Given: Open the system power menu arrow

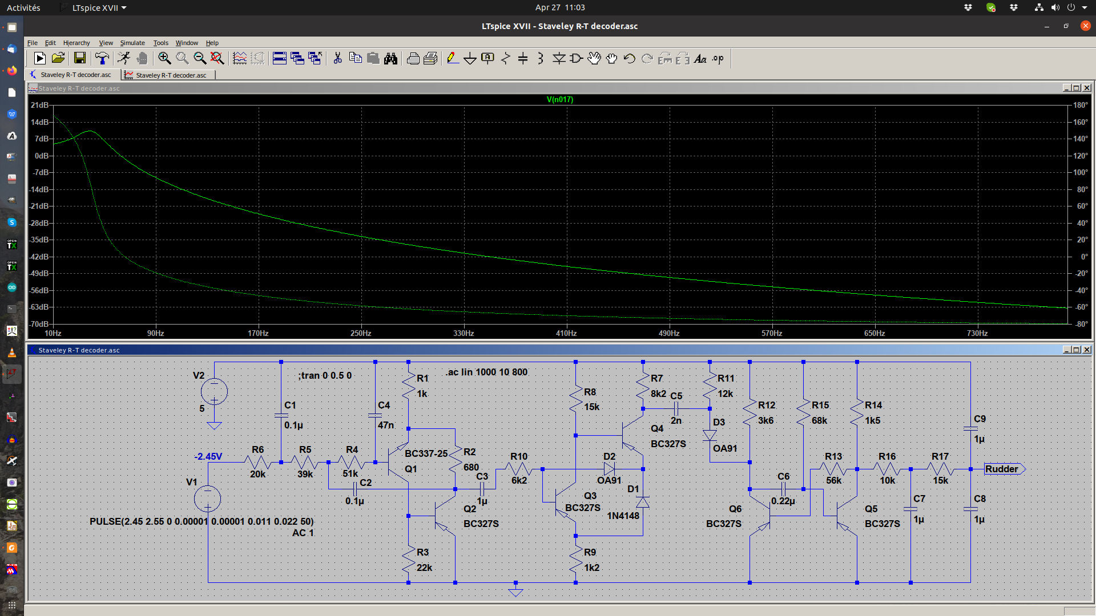Looking at the screenshot, I should pos(1084,7).
